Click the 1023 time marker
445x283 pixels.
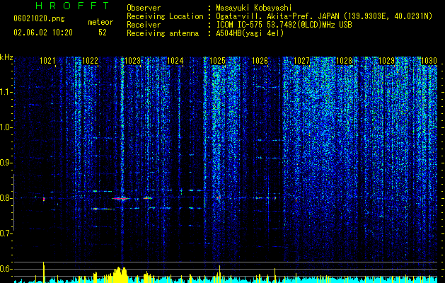click(x=132, y=61)
